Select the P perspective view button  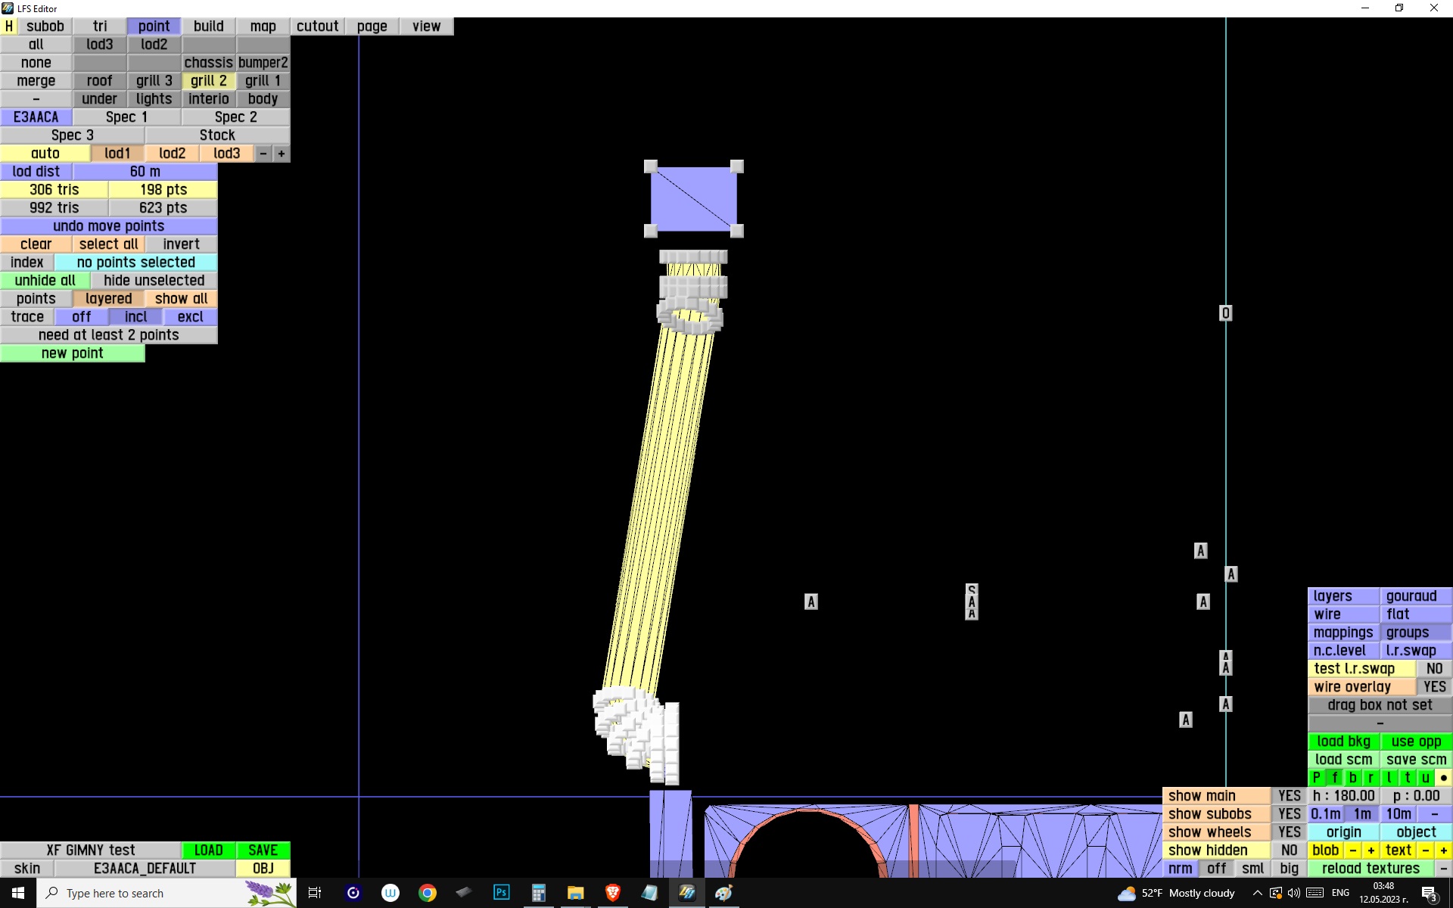(x=1316, y=778)
